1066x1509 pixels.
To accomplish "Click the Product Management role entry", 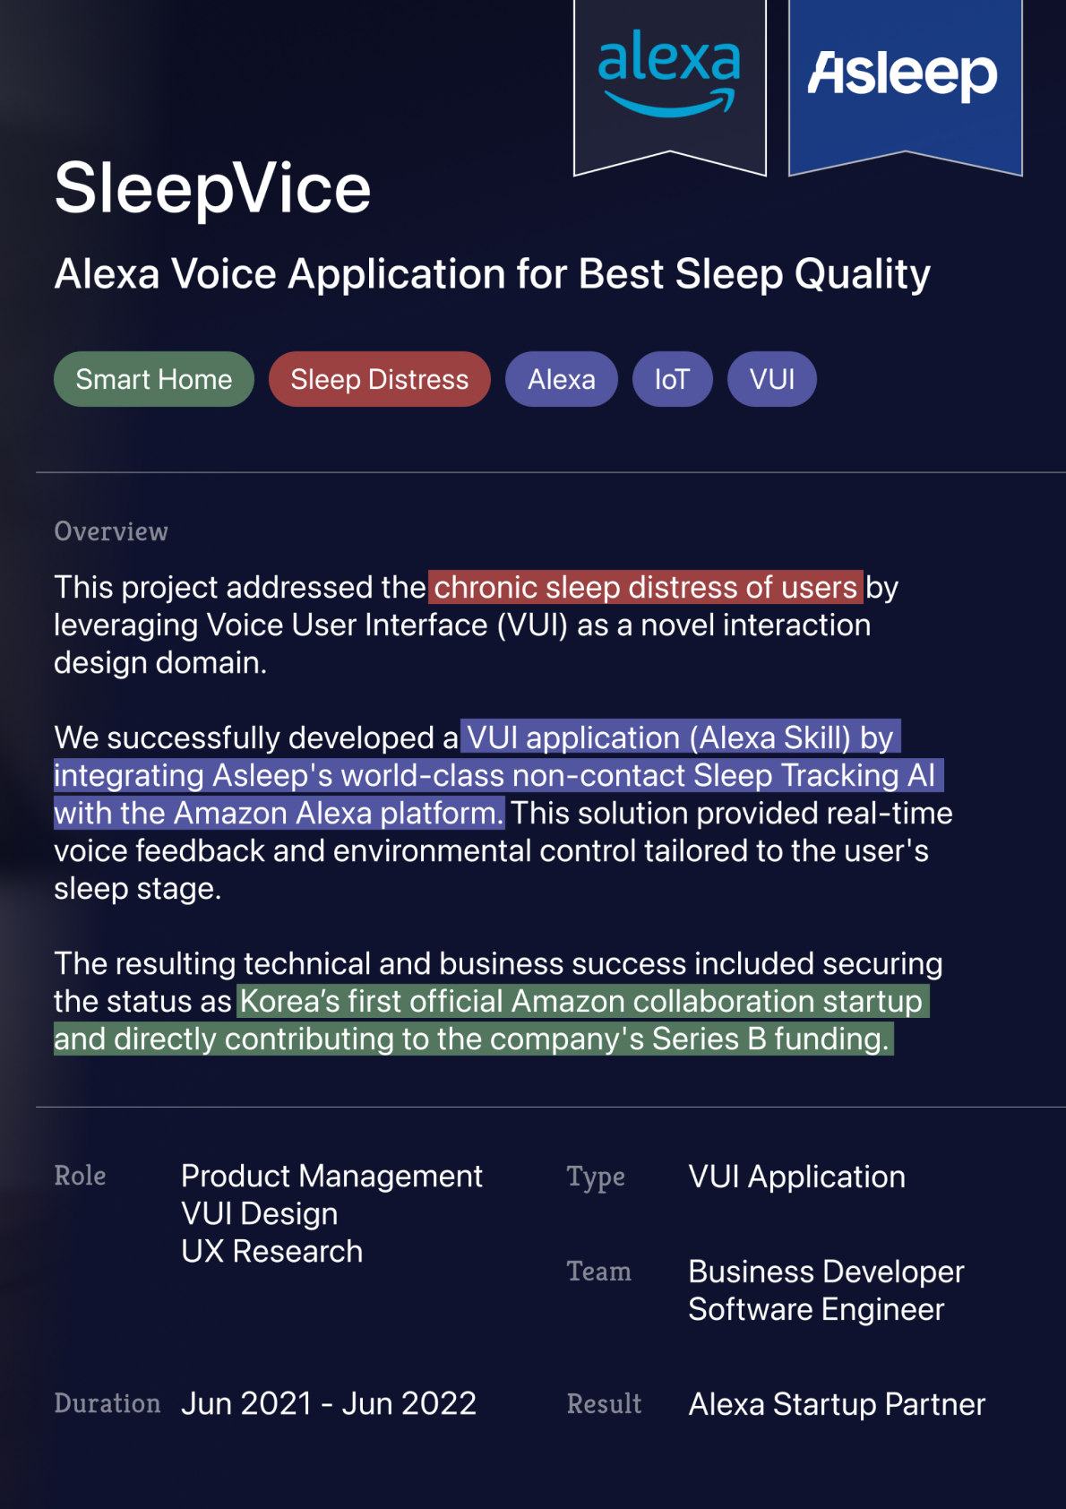I will 331,1176.
